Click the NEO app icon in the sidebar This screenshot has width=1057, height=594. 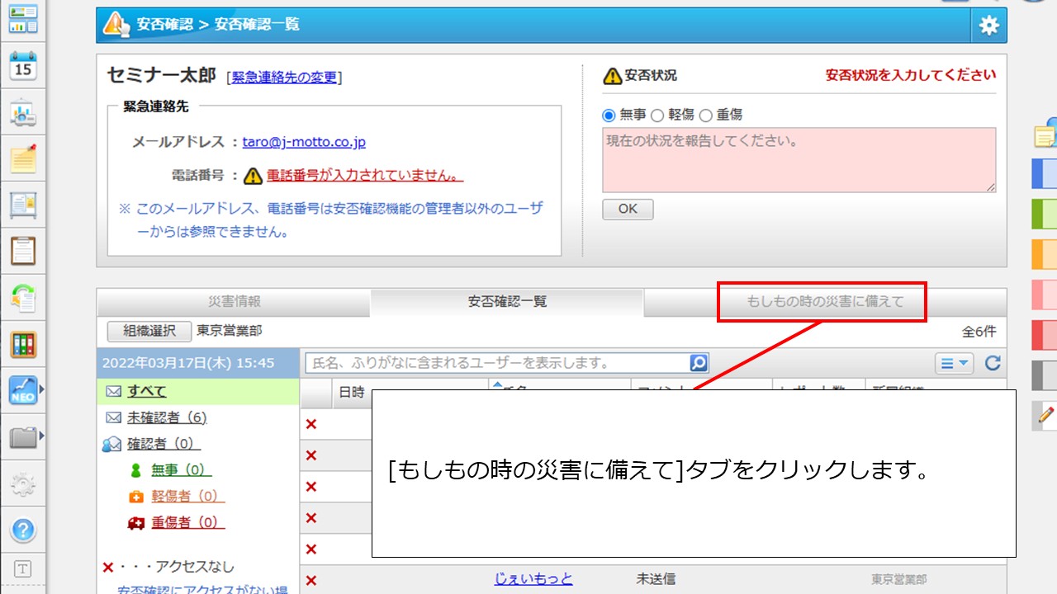pyautogui.click(x=22, y=388)
